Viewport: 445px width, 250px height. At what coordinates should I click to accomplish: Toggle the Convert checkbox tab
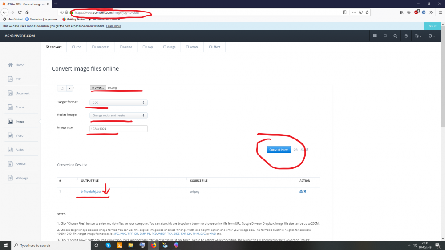click(x=54, y=47)
